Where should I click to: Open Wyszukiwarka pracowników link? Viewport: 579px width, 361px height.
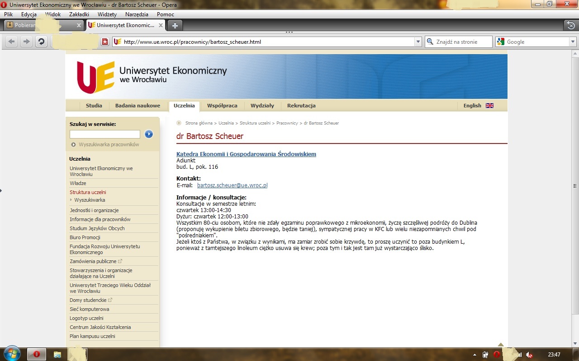pos(109,144)
